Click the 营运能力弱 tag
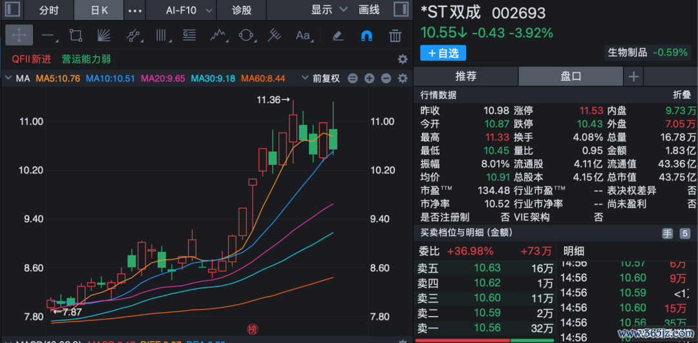698x343 pixels. 87,59
